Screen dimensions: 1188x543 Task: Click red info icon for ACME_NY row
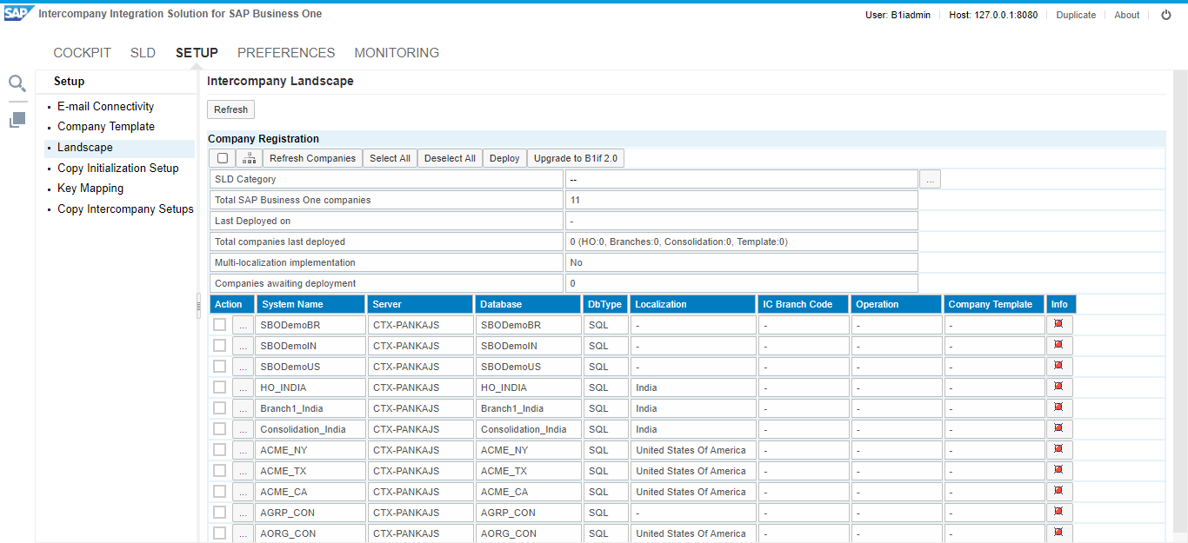click(1058, 449)
